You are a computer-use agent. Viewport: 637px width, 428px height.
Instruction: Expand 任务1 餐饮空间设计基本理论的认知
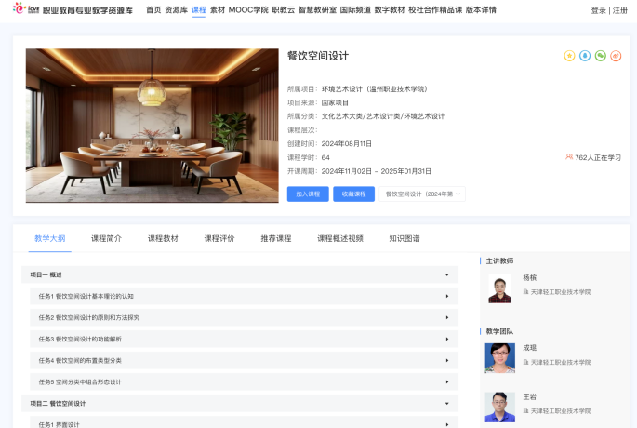[x=446, y=296]
